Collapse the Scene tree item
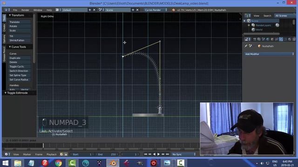The image size is (298, 167). [244, 21]
